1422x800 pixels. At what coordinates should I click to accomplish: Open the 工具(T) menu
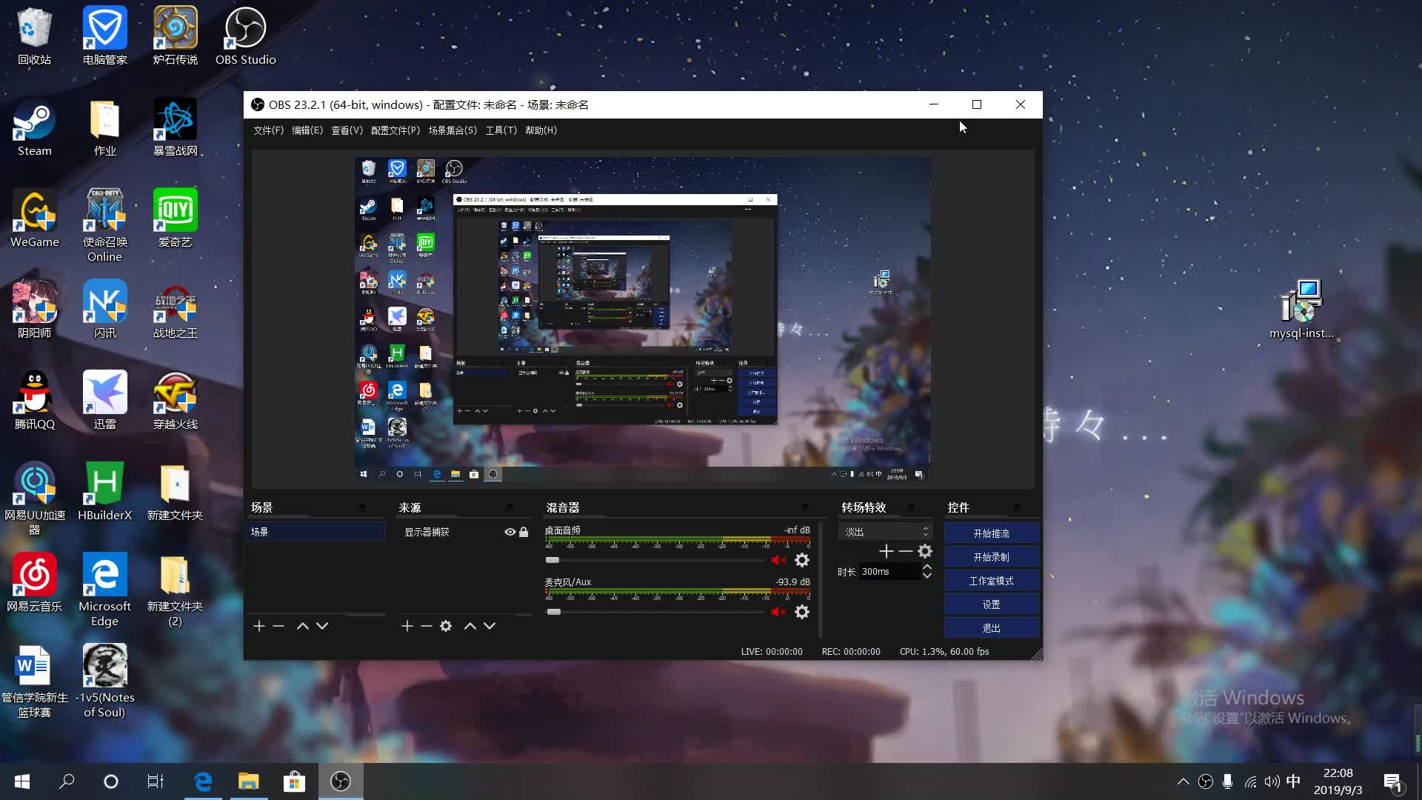tap(501, 130)
